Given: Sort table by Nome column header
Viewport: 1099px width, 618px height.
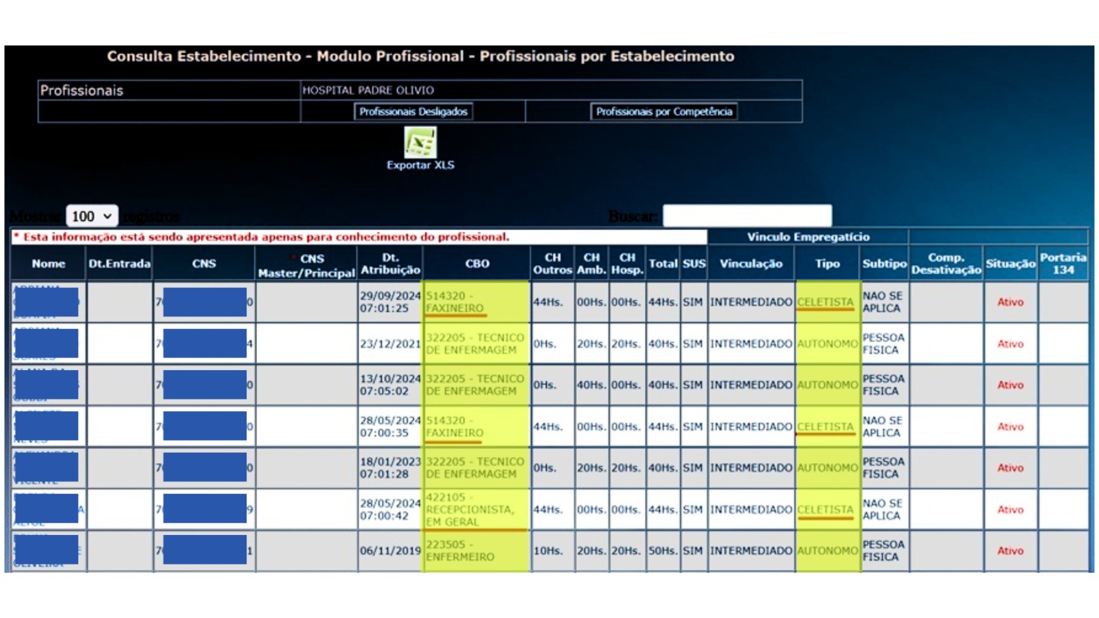Looking at the screenshot, I should click(x=48, y=264).
